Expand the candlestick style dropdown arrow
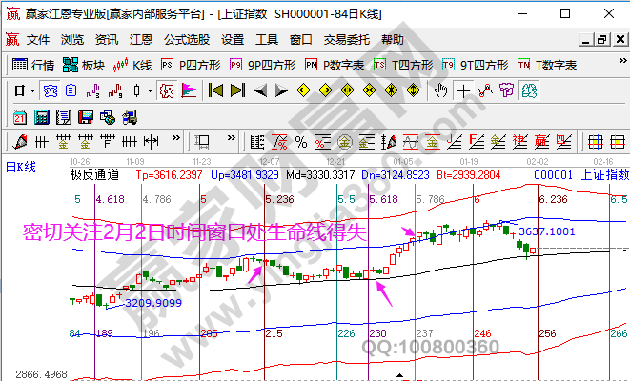 [x=151, y=90]
